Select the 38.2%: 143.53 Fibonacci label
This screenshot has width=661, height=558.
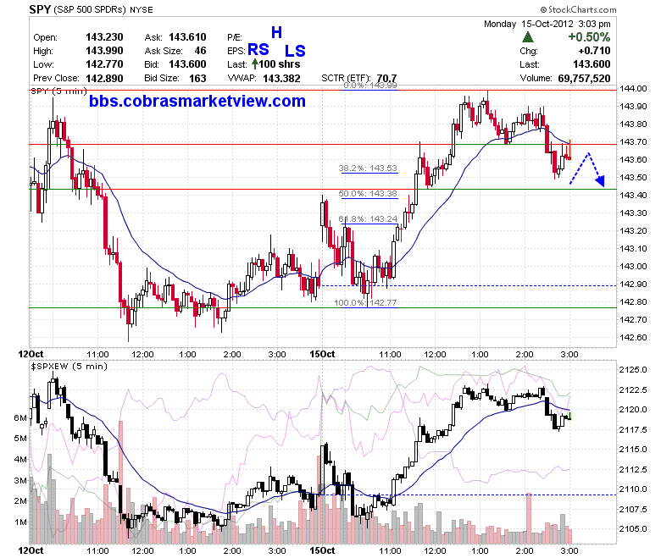(368, 168)
